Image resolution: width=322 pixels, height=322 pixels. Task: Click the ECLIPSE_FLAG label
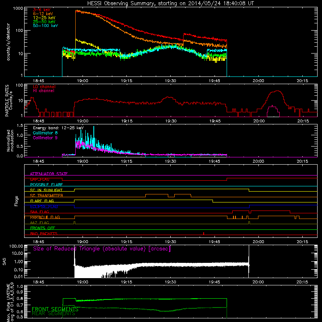[x=44, y=206]
